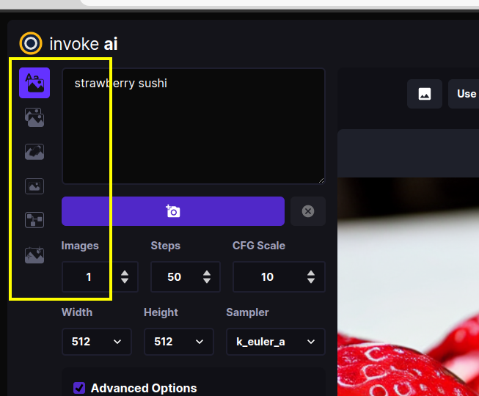Viewport: 479px width, 396px height.
Task: Expand the Sampler dropdown showing k_euler_a
Action: point(275,342)
